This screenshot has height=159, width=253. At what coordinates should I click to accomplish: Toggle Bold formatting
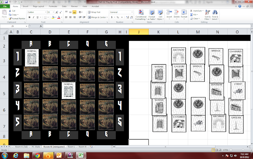[x=29, y=17]
